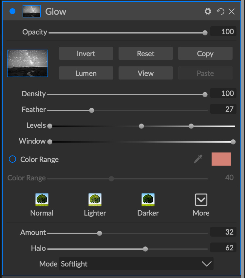Screen dimensions: 245x278
Task: Select the color range eyedropper tool
Action: (198, 159)
